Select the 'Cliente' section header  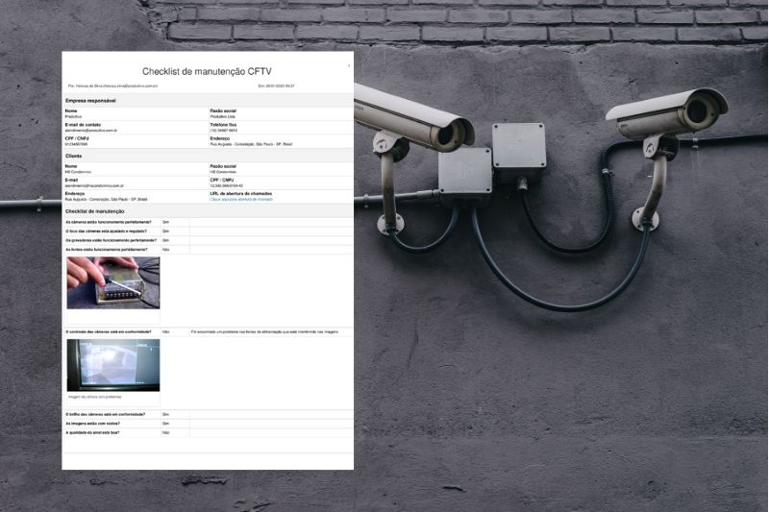(73, 155)
